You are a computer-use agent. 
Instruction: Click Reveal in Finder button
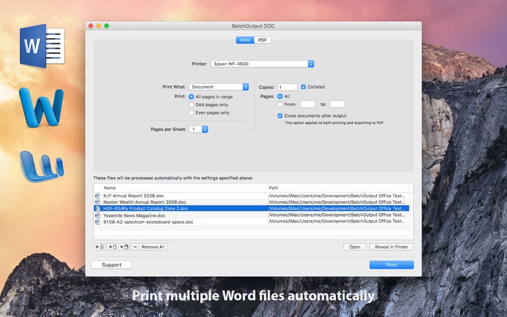coord(391,247)
